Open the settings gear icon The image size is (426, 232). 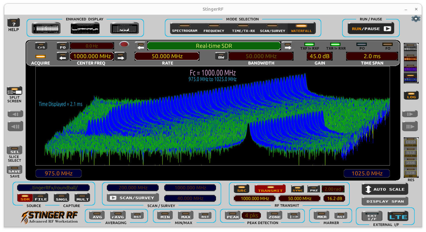(x=416, y=19)
